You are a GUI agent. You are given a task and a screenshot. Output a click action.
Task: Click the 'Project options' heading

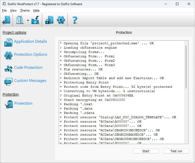click(15, 32)
